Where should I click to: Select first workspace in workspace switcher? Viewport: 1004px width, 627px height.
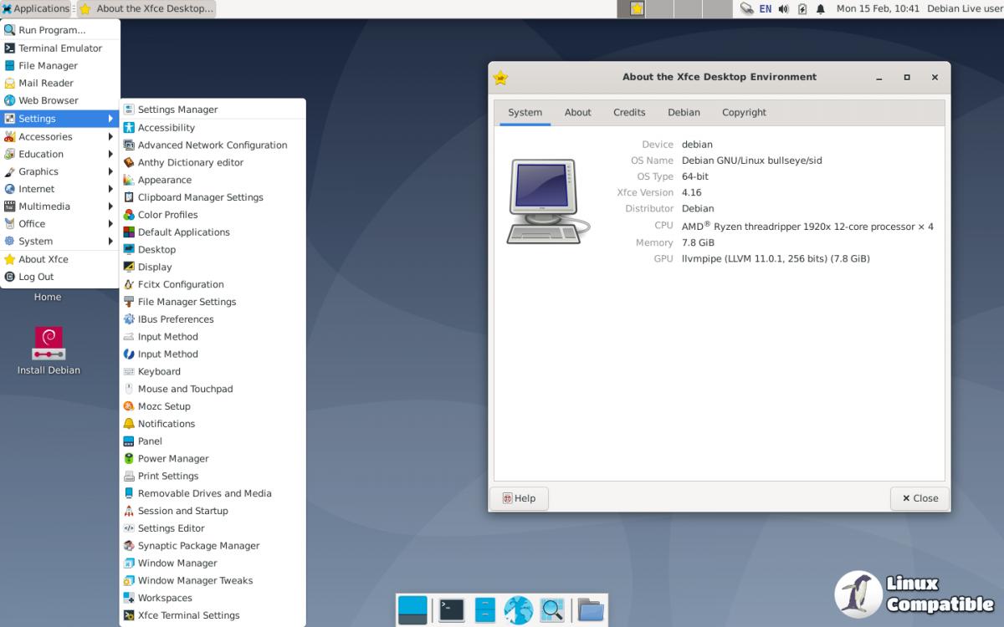tap(632, 9)
